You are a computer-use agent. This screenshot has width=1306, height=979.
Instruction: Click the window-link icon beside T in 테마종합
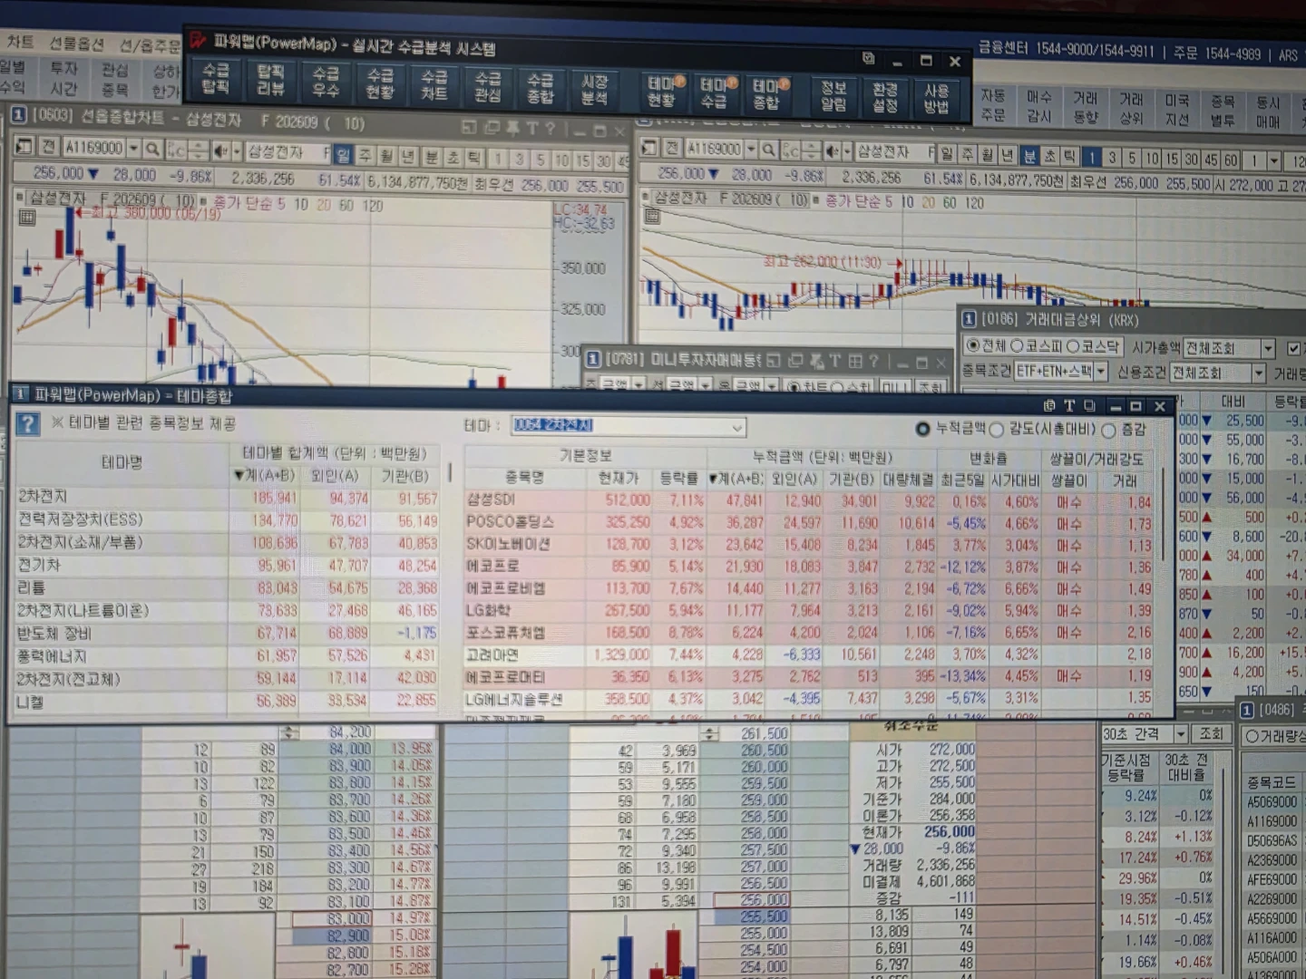pyautogui.click(x=1089, y=405)
